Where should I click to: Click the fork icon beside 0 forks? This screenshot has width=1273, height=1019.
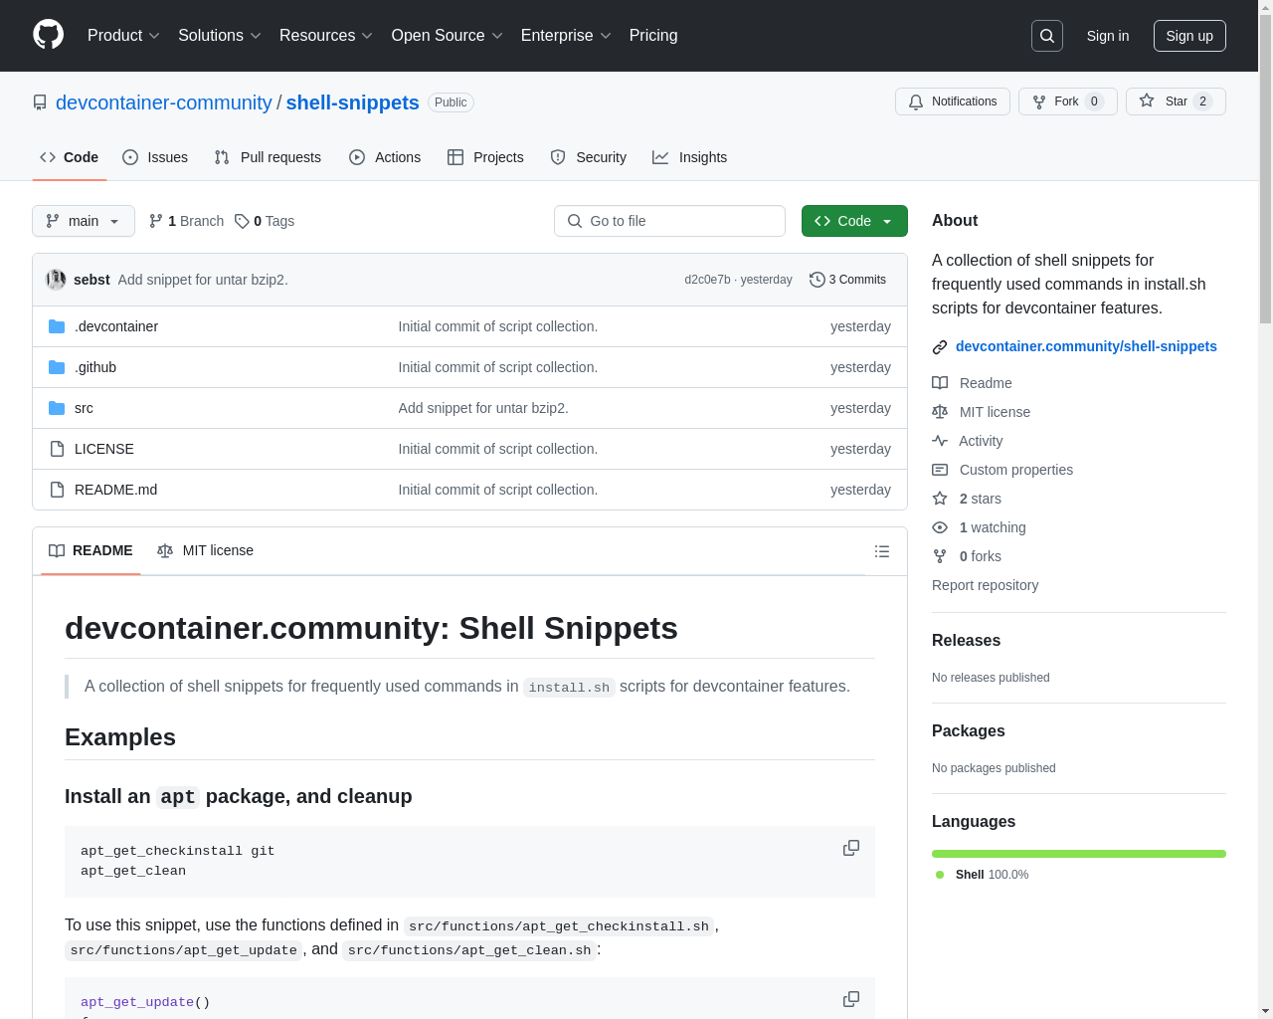[940, 556]
